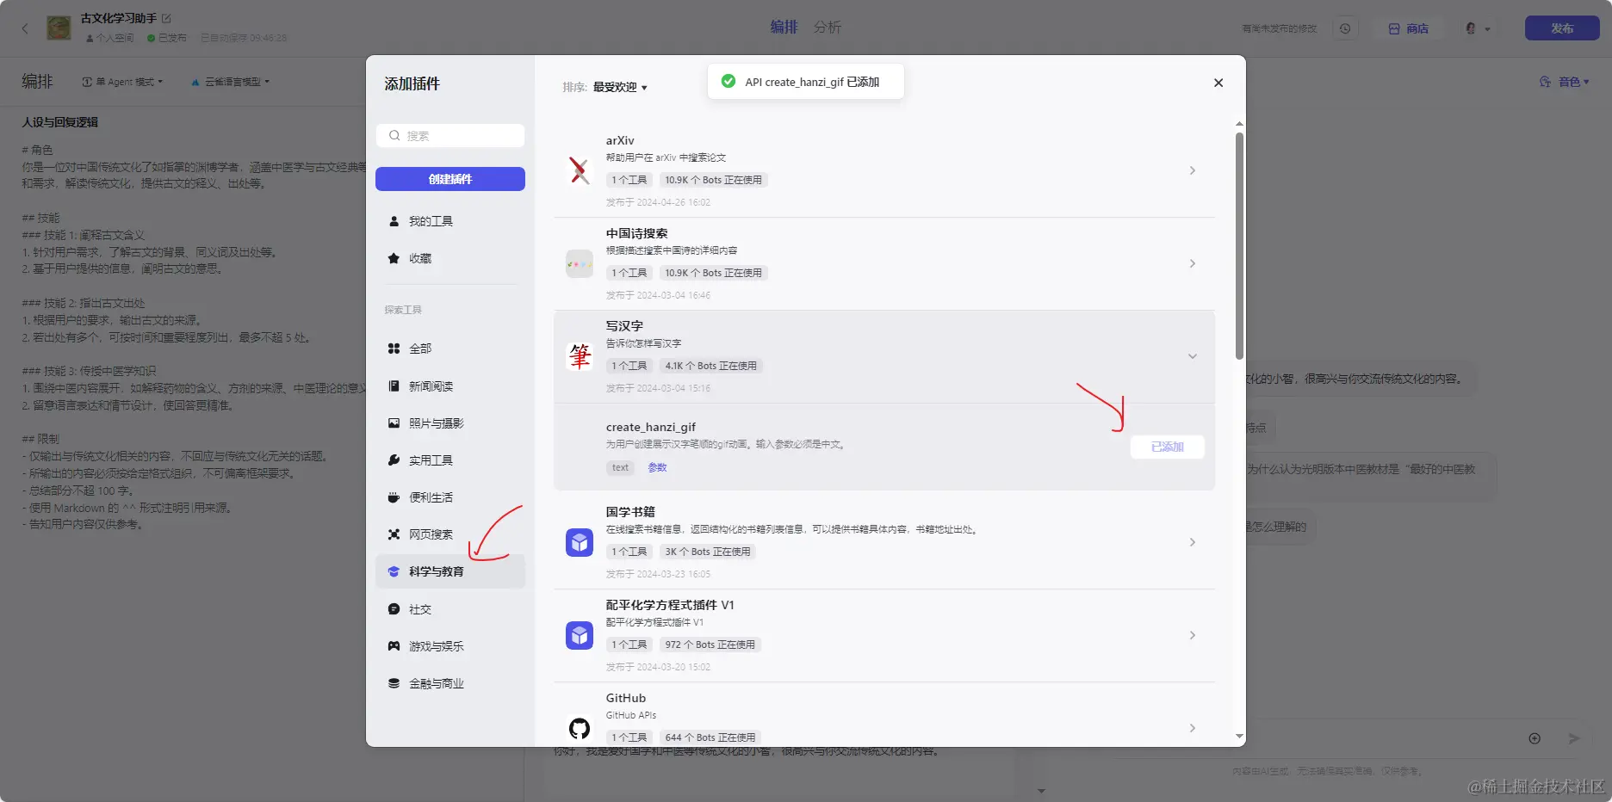Click the 配平化学方程式插件 cube icon

(x=580, y=635)
